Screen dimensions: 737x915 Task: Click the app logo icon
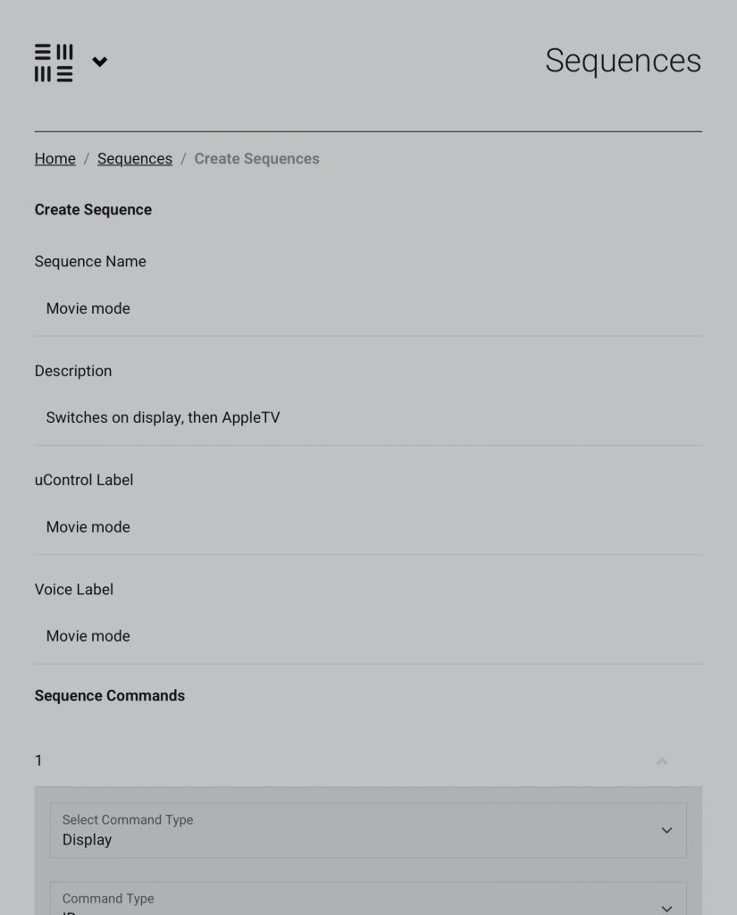(x=54, y=63)
